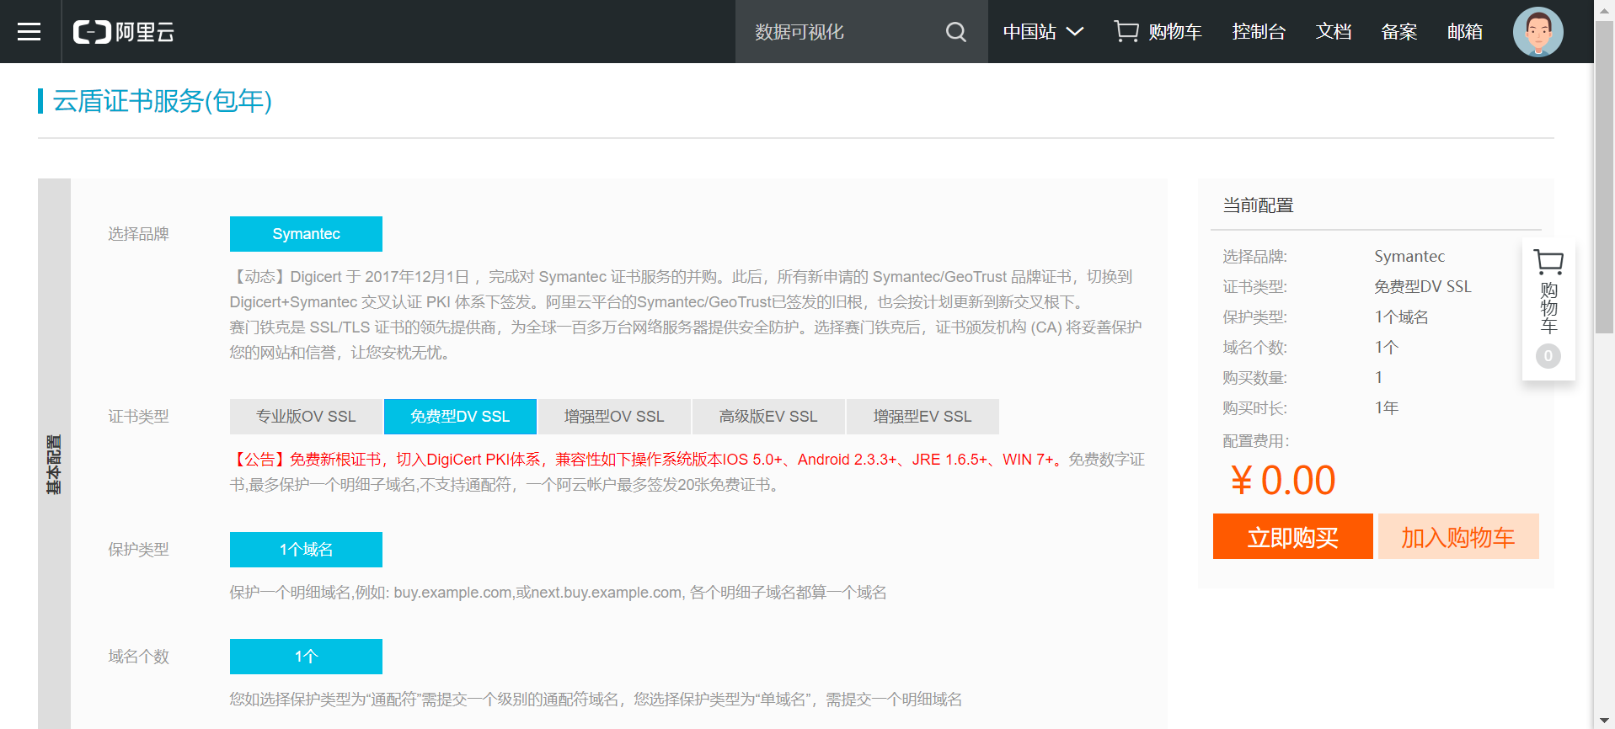Click the 购买时长 1年 value
The image size is (1615, 729).
1387,408
